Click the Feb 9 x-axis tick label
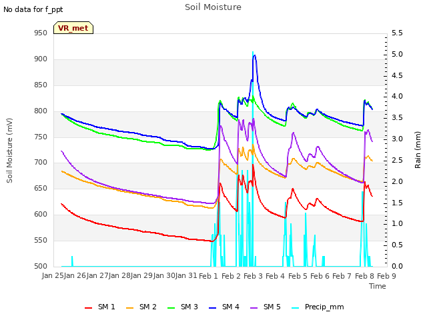Image resolution: width=427 pixels, height=320 pixels. (x=386, y=276)
